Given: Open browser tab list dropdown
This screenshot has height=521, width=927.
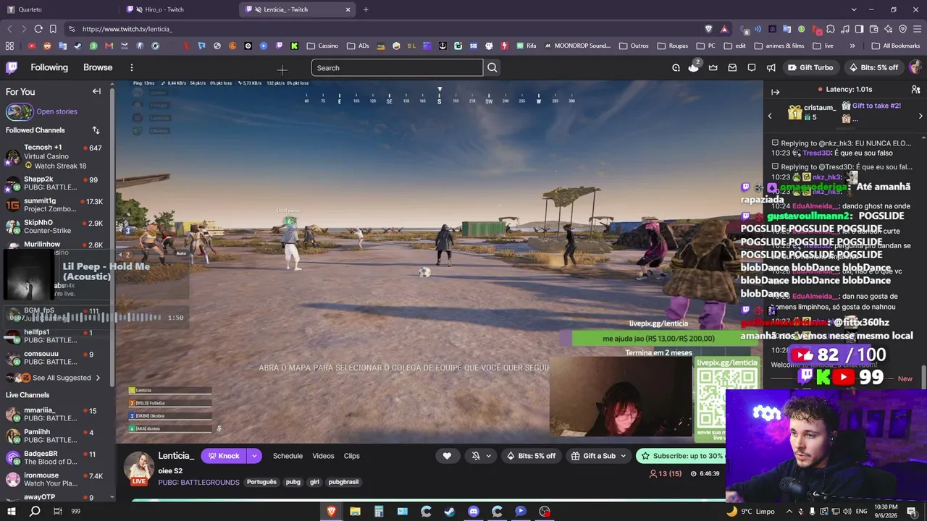Looking at the screenshot, I should [x=854, y=9].
